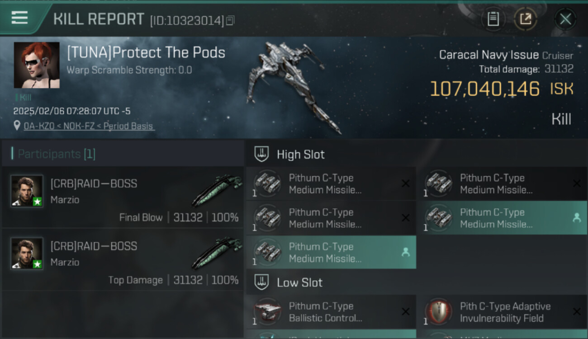Share the kill report via export icon
This screenshot has width=588, height=339.
525,19
